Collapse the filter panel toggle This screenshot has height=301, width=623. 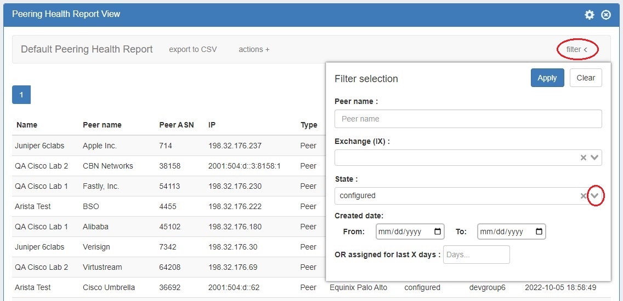(x=577, y=49)
